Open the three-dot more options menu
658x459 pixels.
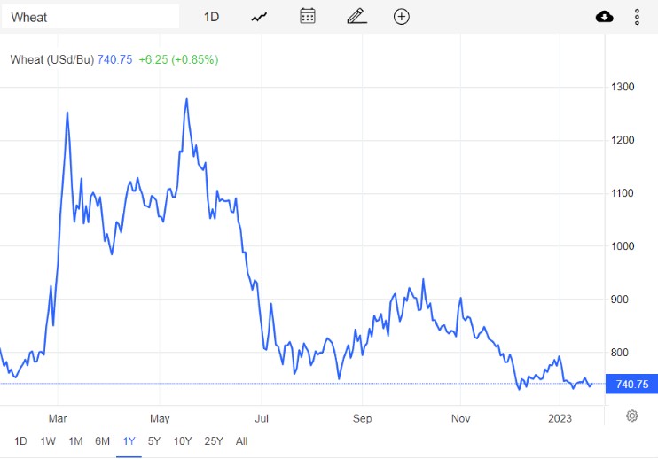[637, 17]
